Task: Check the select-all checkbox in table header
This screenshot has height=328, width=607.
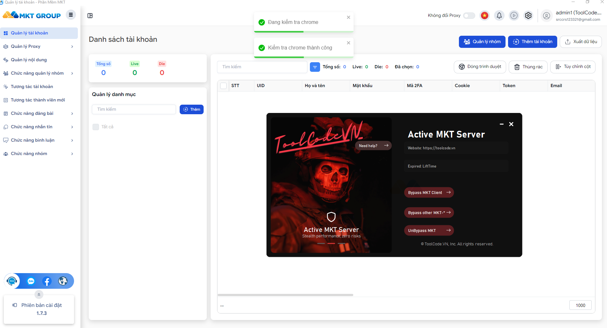Action: [224, 86]
